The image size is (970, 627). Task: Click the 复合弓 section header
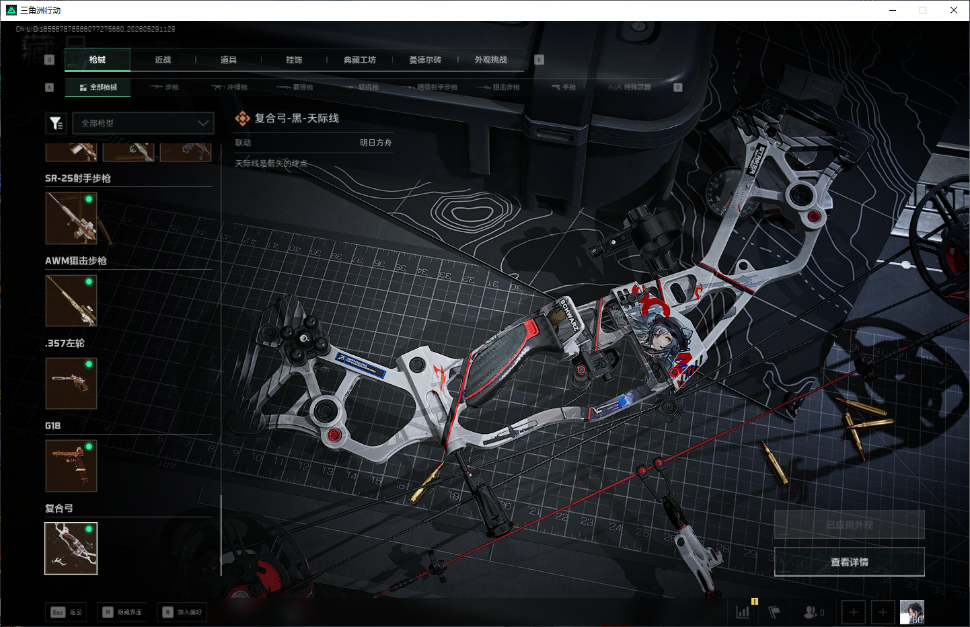click(x=59, y=509)
